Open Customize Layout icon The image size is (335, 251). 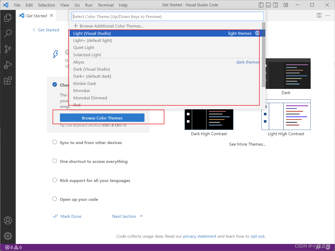[x=286, y=5]
